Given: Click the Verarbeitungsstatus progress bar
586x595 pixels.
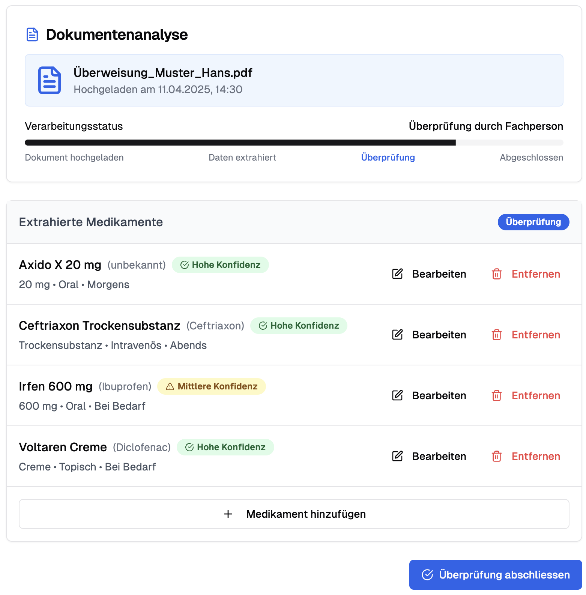Looking at the screenshot, I should click(x=294, y=143).
